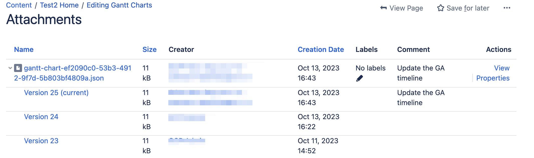Screen dimensions: 534x158
Task: Click the edit labels pencil icon
Action: pyautogui.click(x=359, y=78)
